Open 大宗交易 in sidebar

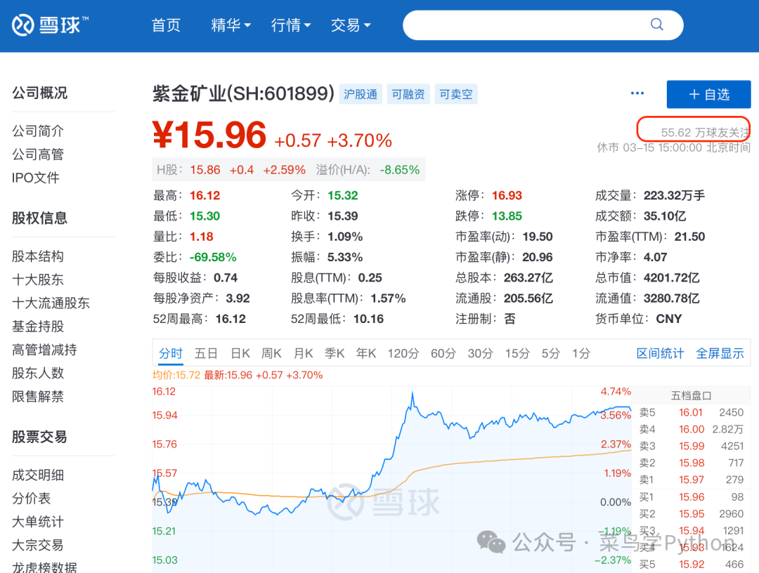click(x=38, y=545)
